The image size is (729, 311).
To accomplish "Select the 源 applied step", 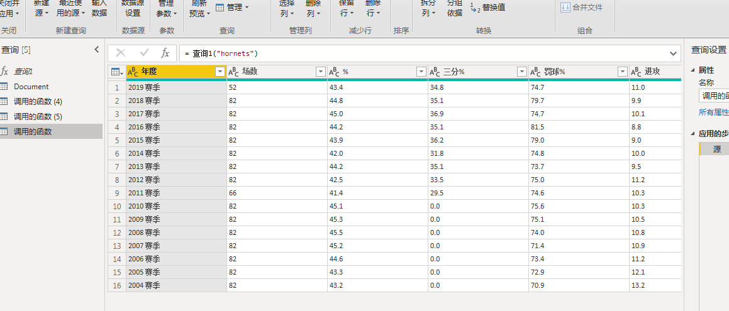I will (x=714, y=150).
